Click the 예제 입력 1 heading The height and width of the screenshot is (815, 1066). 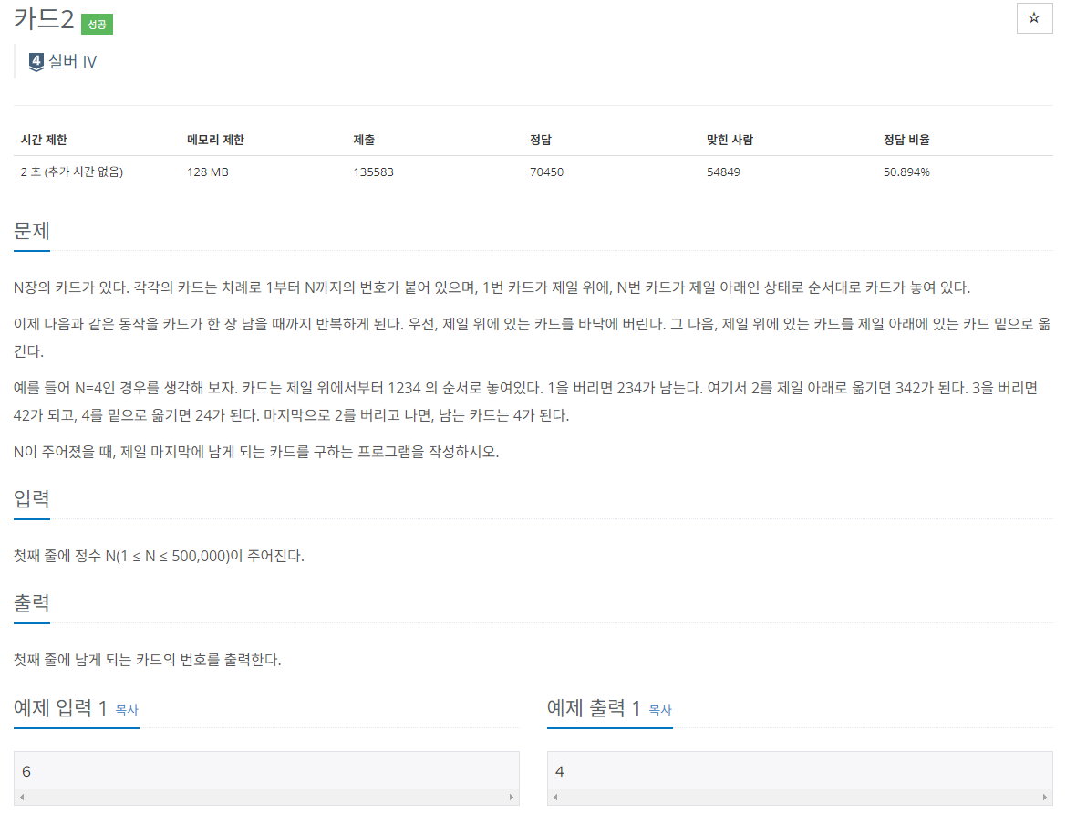pos(60,708)
